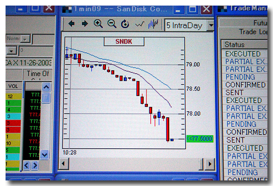This screenshot has width=273, height=186.
Task: Click the 78.00 price axis label
Action: pos(193,114)
